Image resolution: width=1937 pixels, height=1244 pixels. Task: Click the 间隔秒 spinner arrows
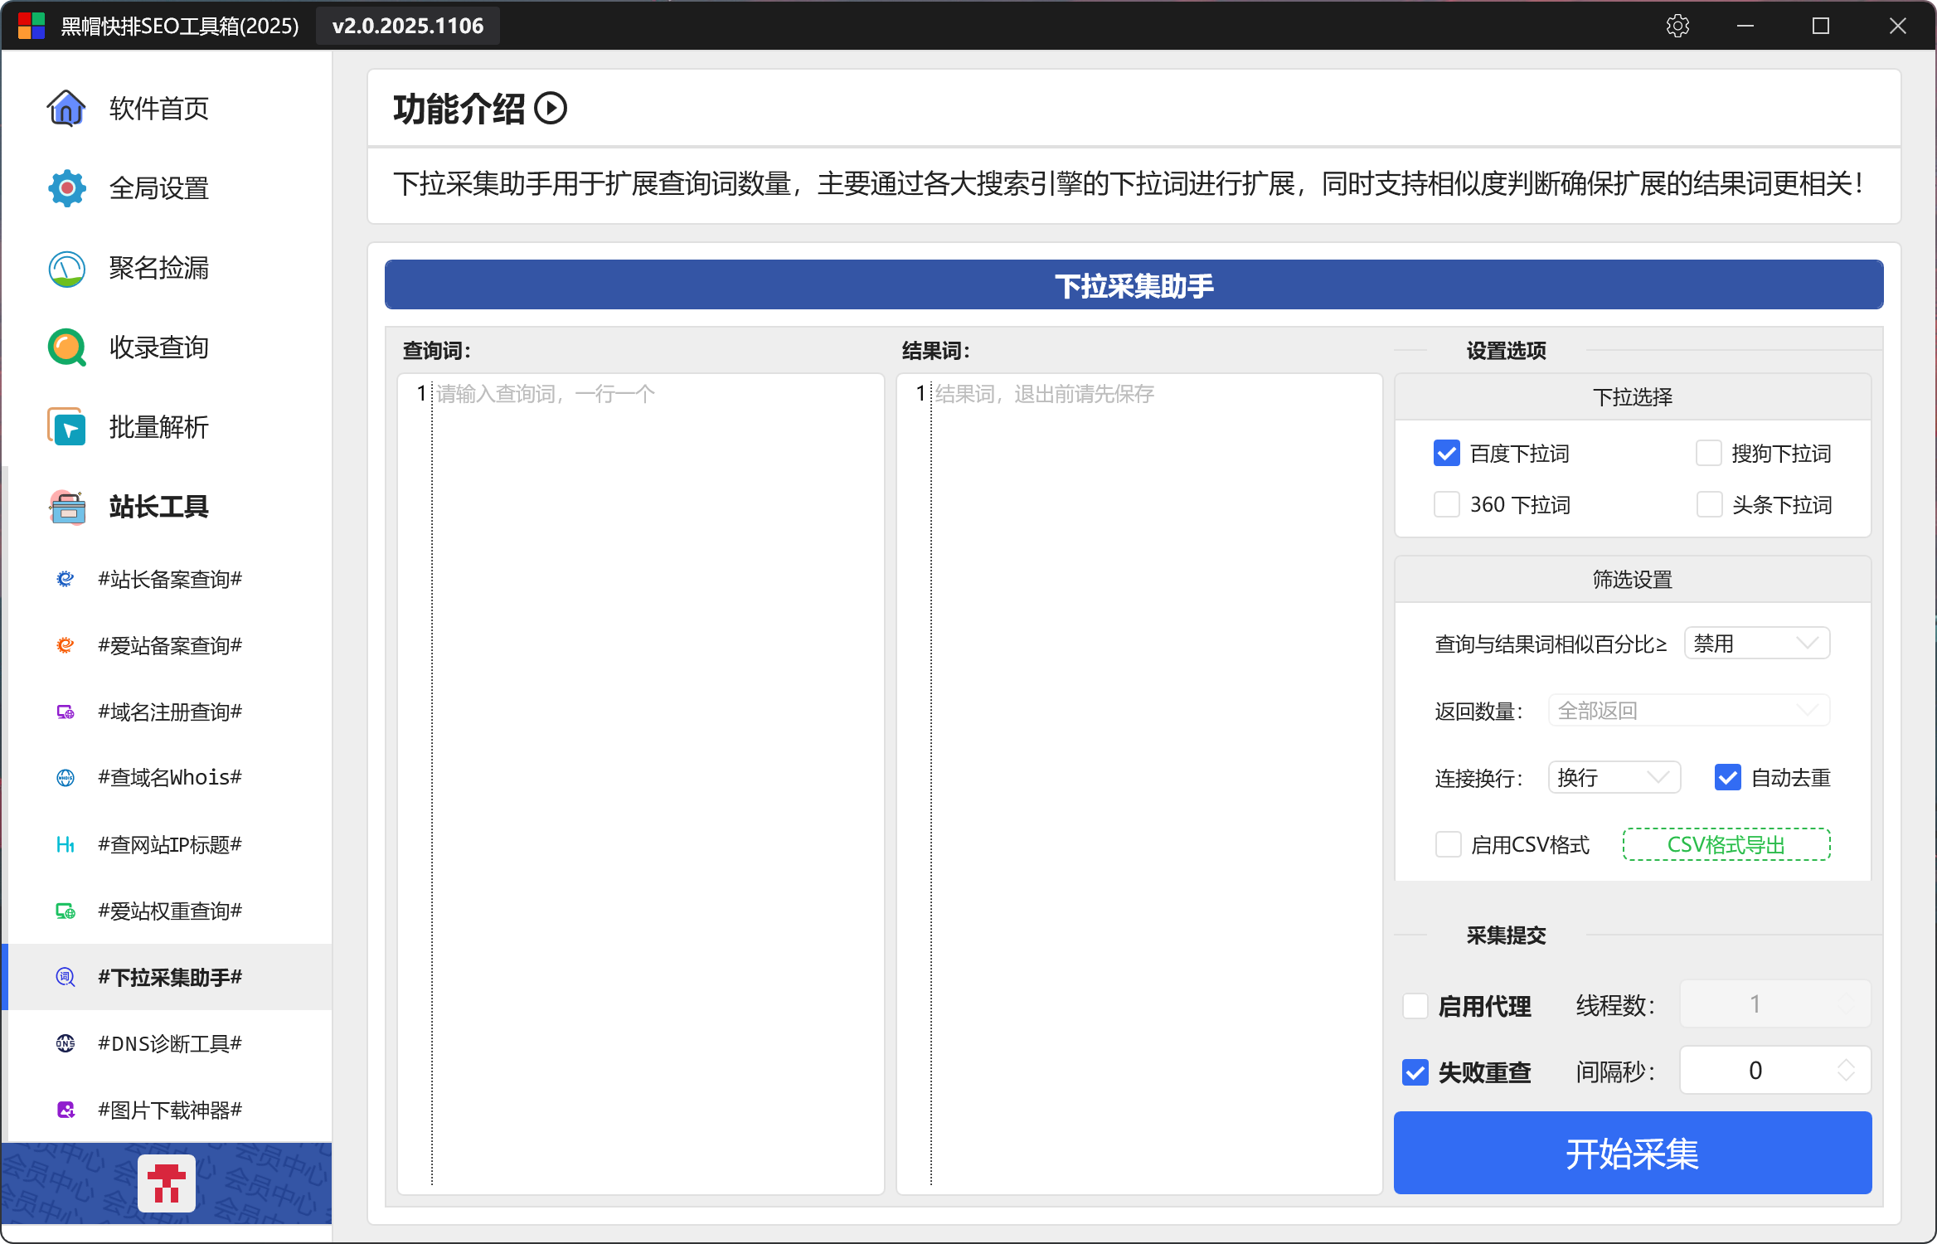[x=1846, y=1070]
